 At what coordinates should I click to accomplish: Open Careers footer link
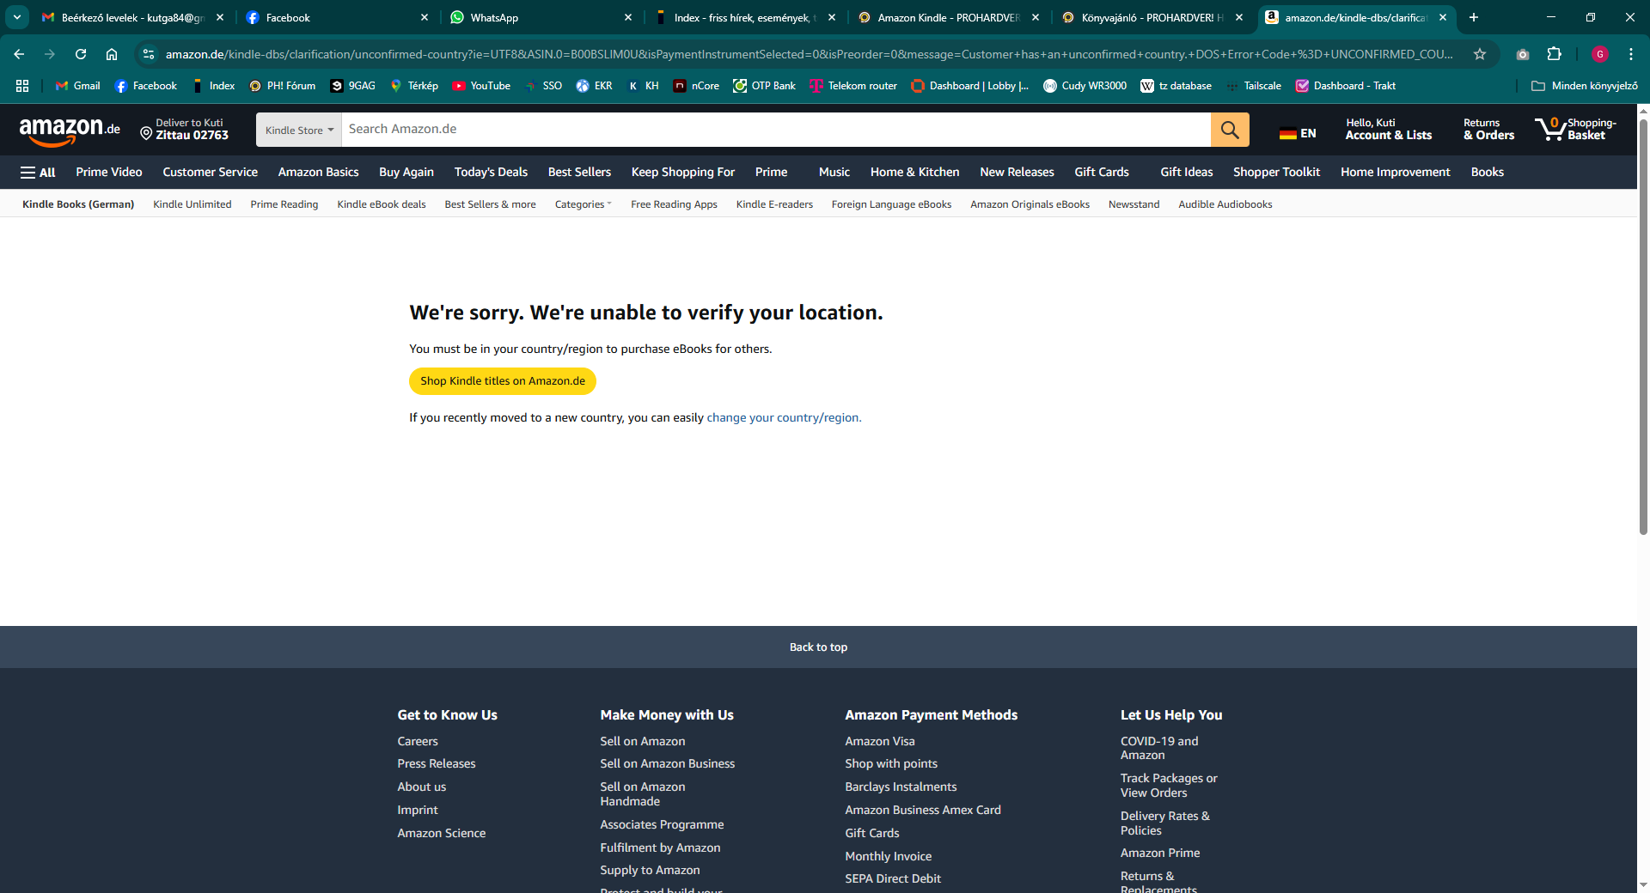[418, 742]
